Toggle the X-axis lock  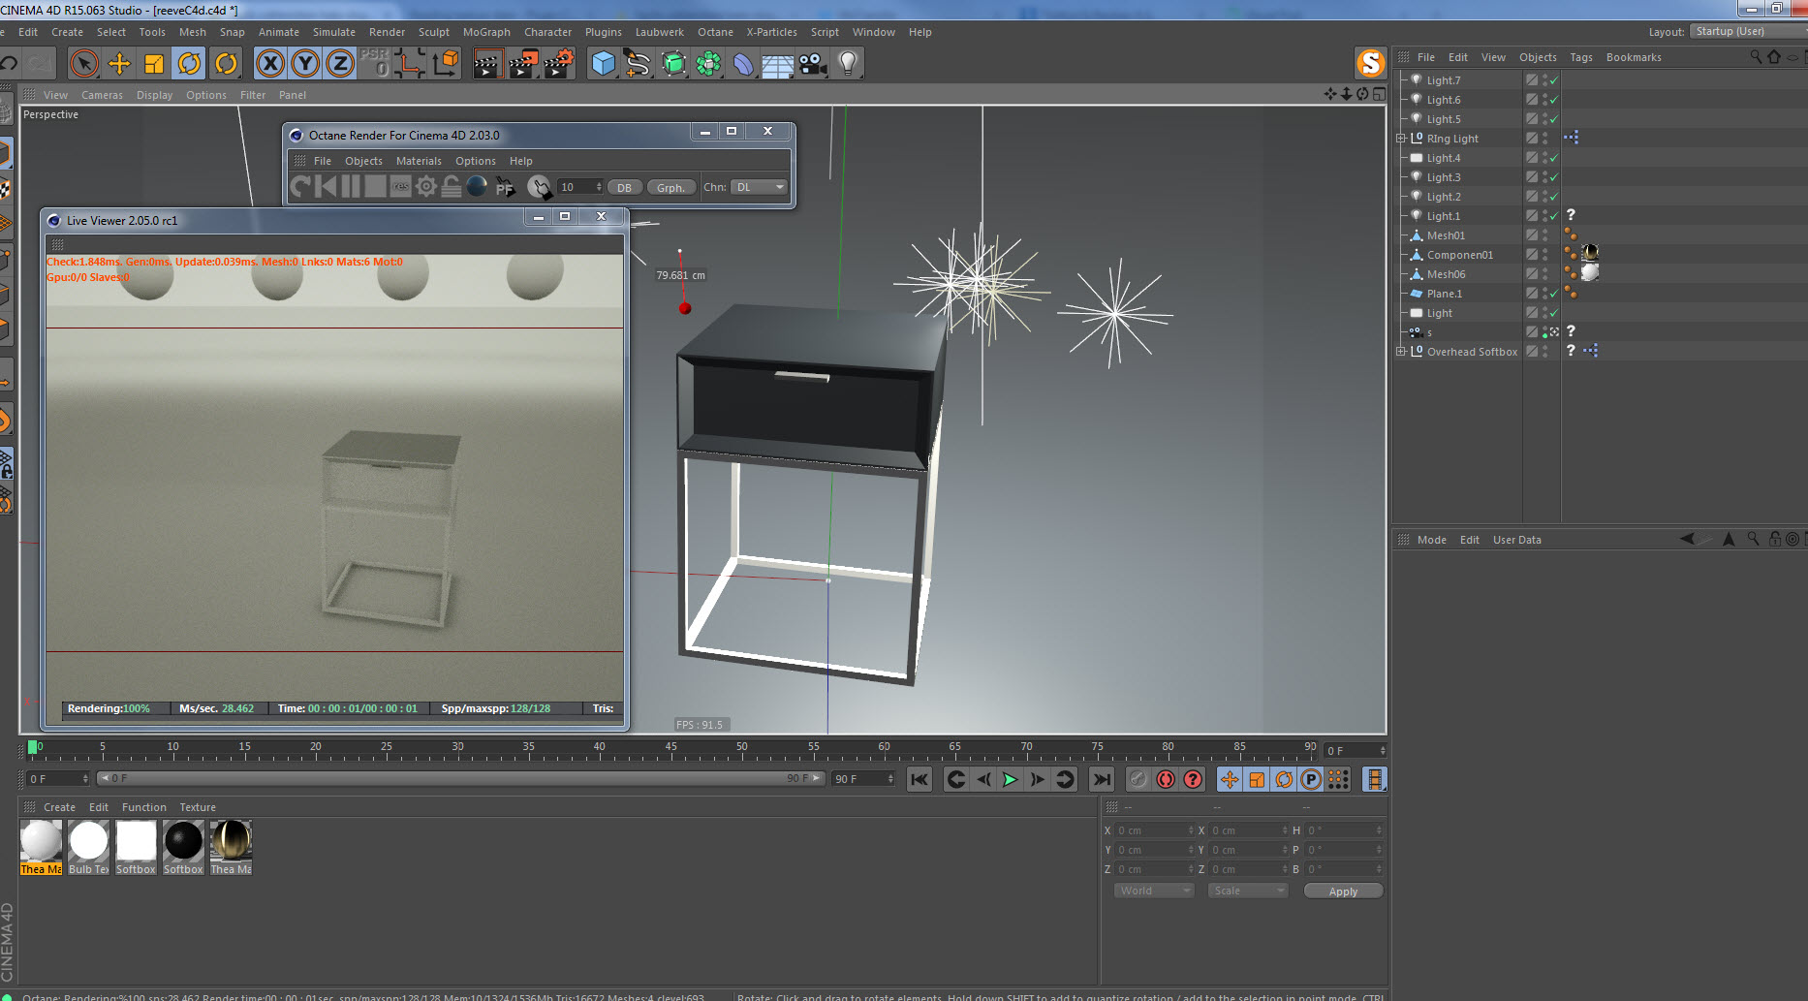coord(270,64)
